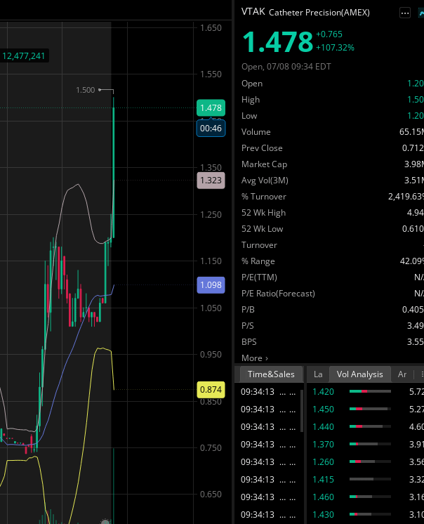Screen dimensions: 424x524
Task: Select the Market Cap row
Action: [x=333, y=164]
